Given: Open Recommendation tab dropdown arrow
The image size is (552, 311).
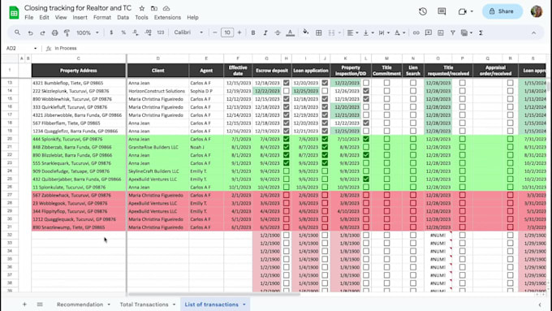Looking at the screenshot, I should click(x=109, y=305).
